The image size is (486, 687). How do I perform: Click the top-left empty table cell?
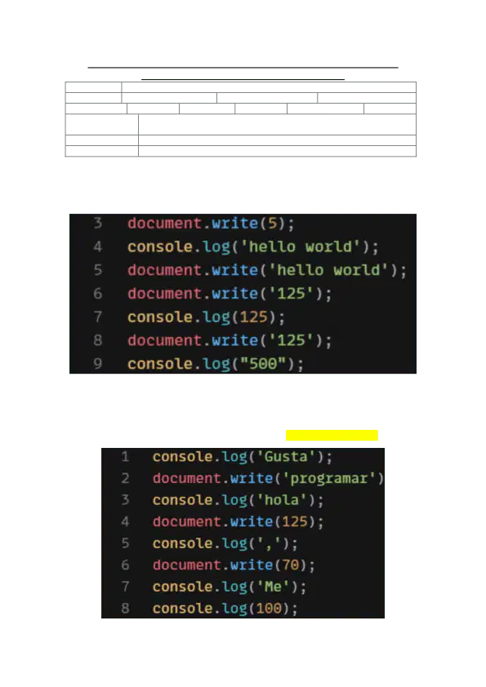click(93, 87)
